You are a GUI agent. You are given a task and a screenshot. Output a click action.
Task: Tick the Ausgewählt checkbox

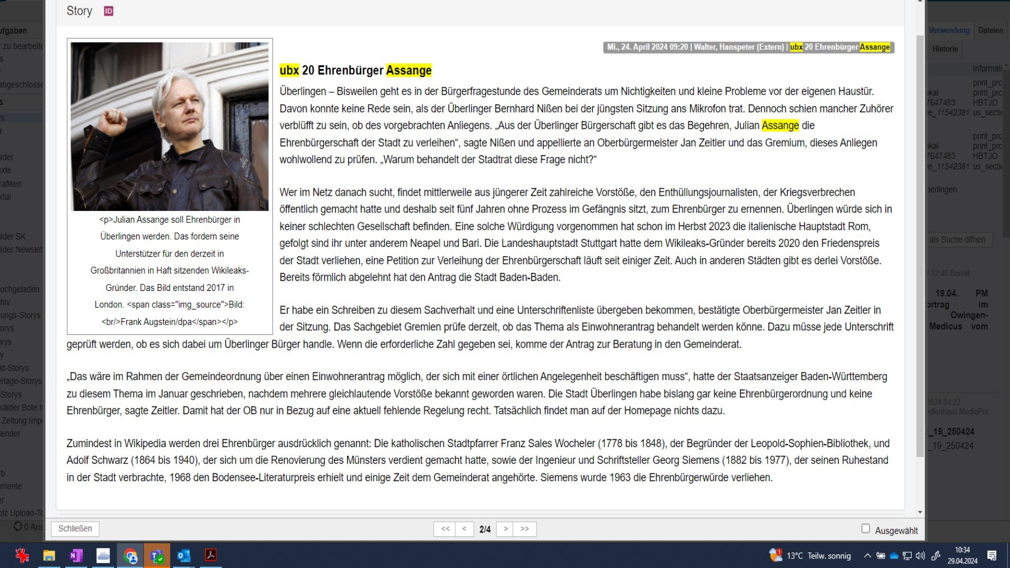point(865,529)
